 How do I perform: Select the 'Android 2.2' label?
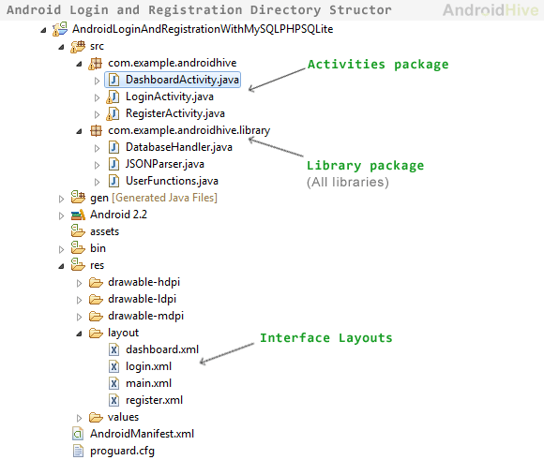[119, 215]
